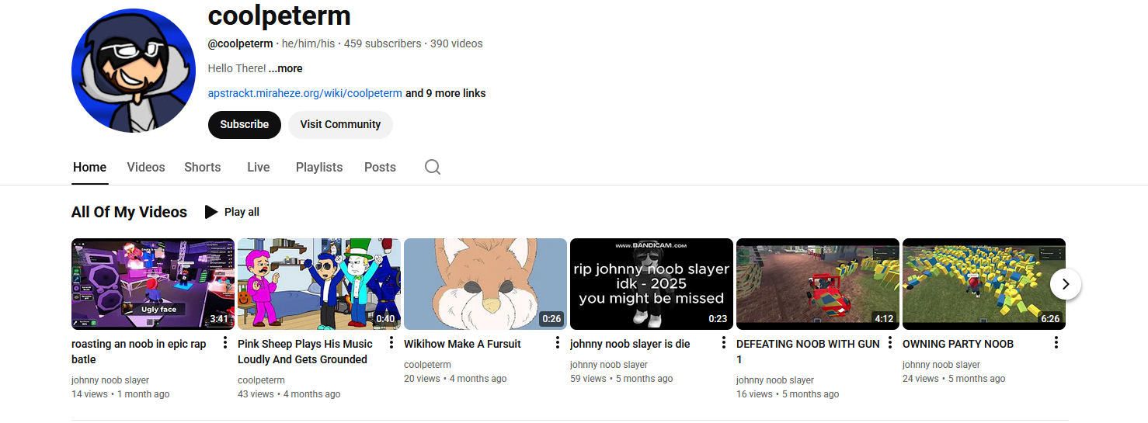This screenshot has height=423, width=1148.
Task: Advance the video carousel with the right arrow
Action: 1066,284
